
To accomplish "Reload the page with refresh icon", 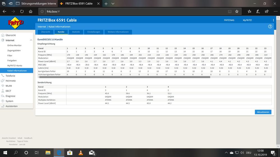I will coord(22,11).
